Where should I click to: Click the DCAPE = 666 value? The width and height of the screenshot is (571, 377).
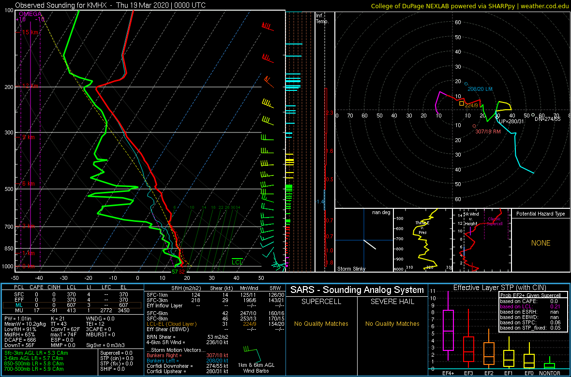point(20,341)
